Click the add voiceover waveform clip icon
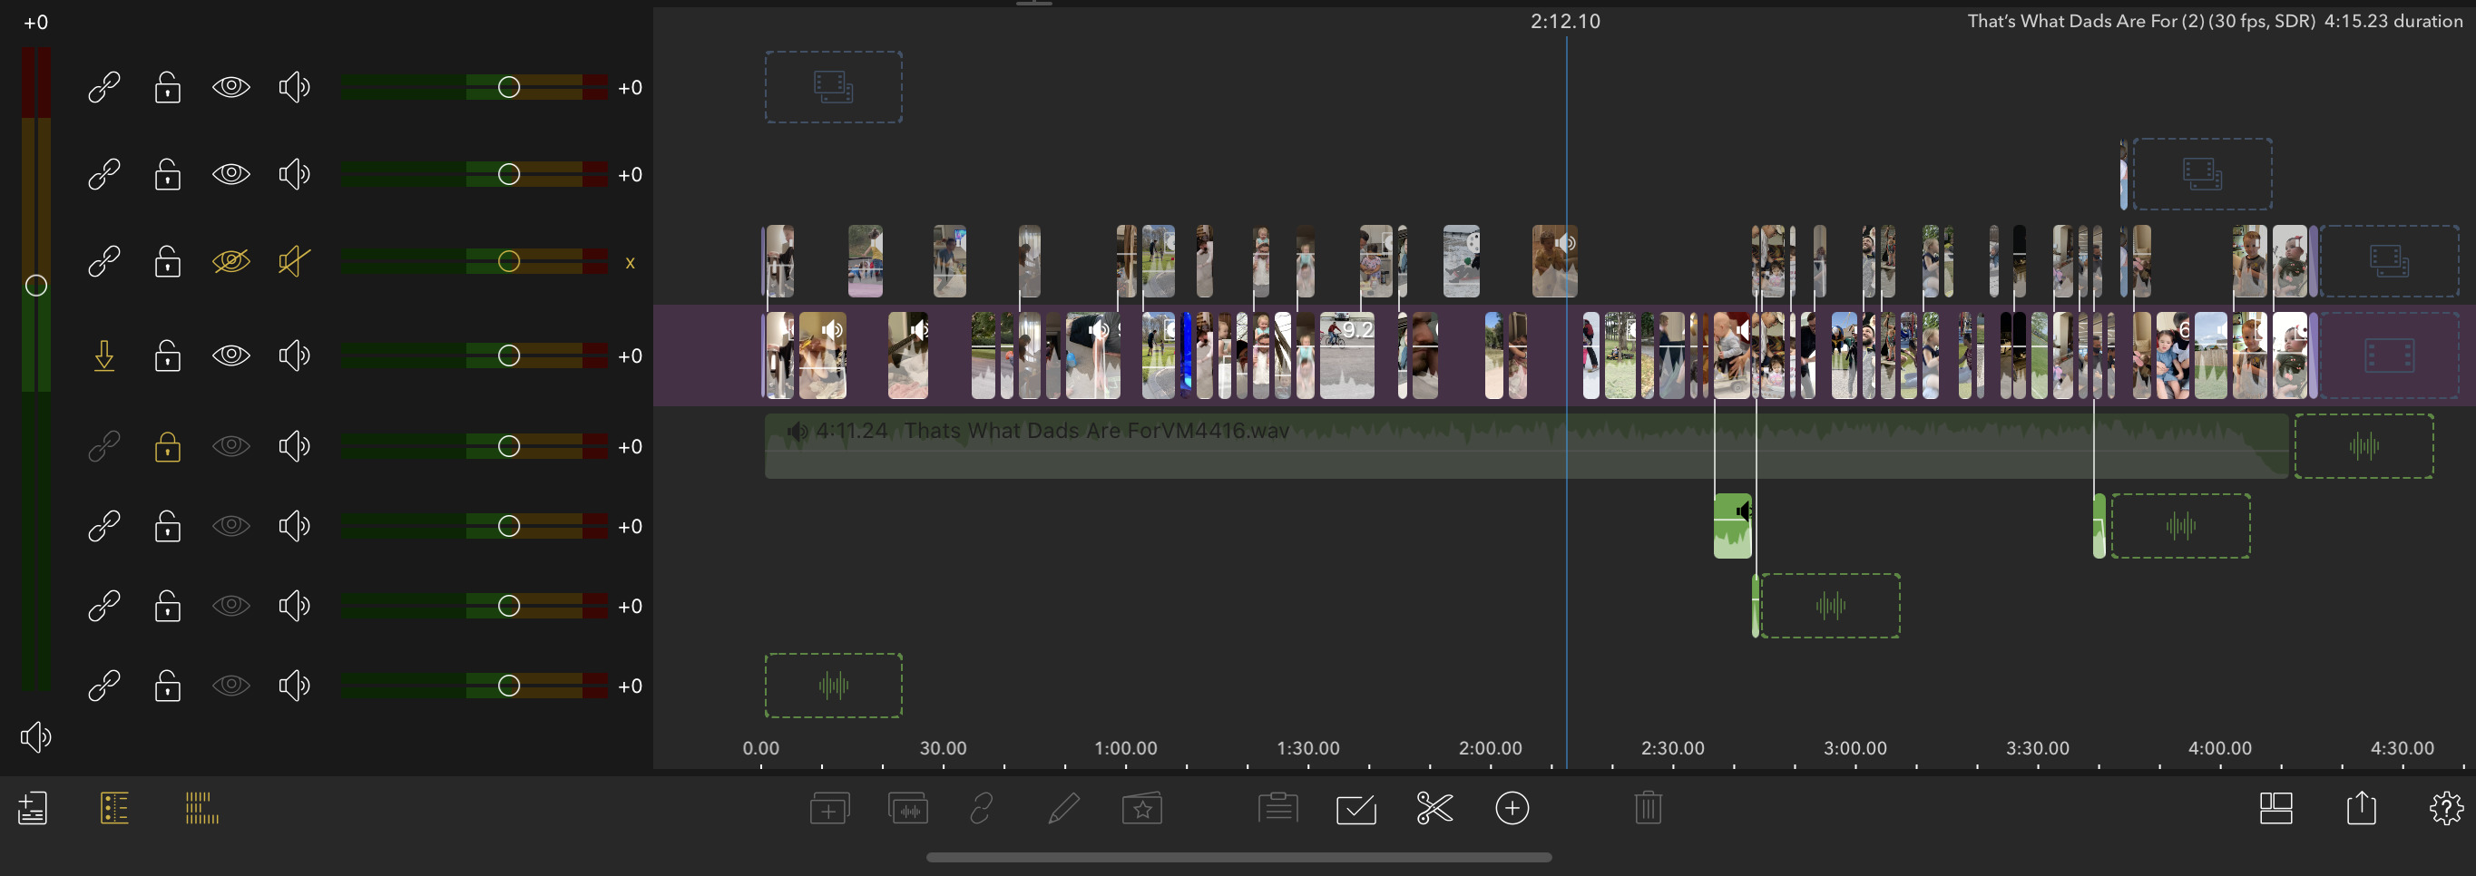2476x876 pixels. (x=908, y=808)
